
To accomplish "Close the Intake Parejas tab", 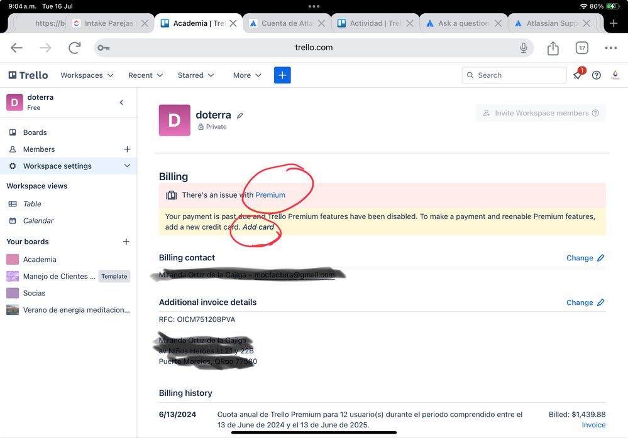I will (145, 24).
